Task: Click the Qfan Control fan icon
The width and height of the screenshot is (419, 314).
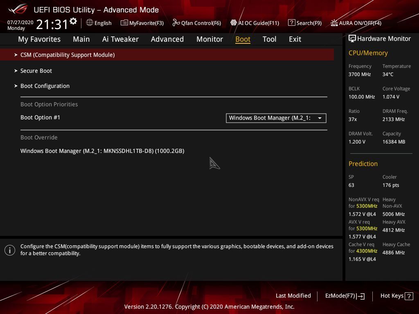Action: (x=176, y=23)
